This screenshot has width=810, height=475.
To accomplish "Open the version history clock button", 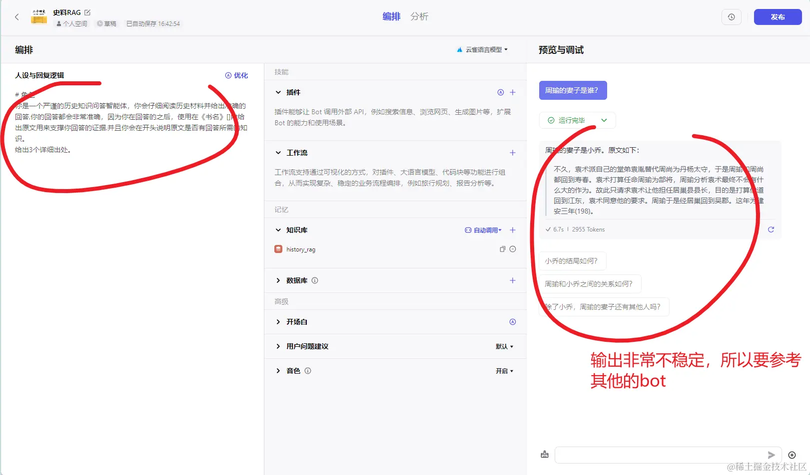I will [731, 17].
